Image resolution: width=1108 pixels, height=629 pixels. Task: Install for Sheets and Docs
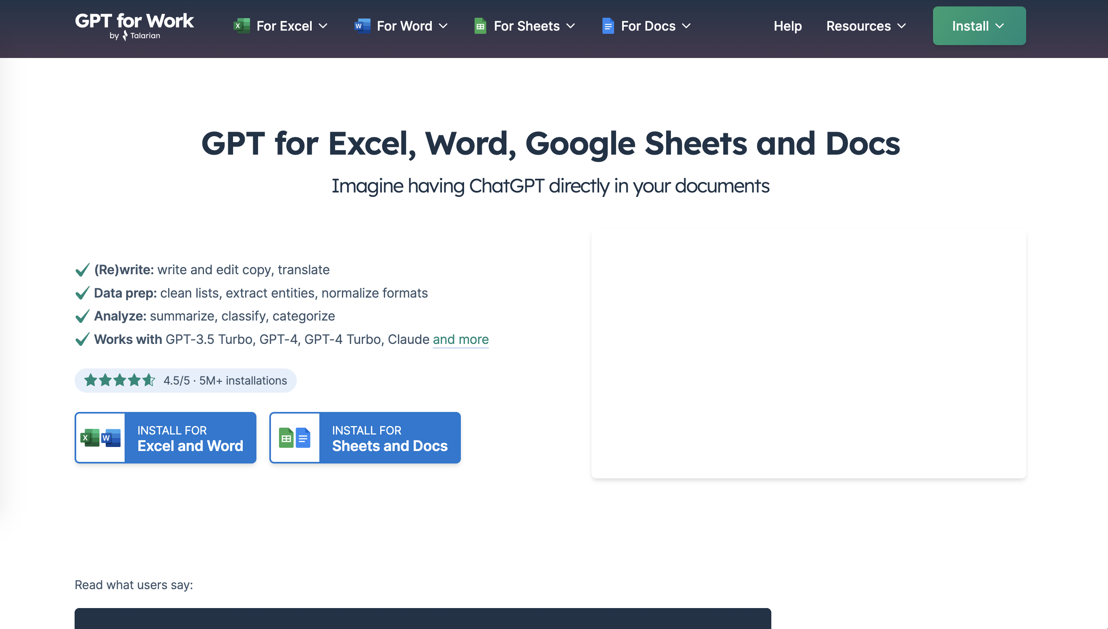click(365, 438)
